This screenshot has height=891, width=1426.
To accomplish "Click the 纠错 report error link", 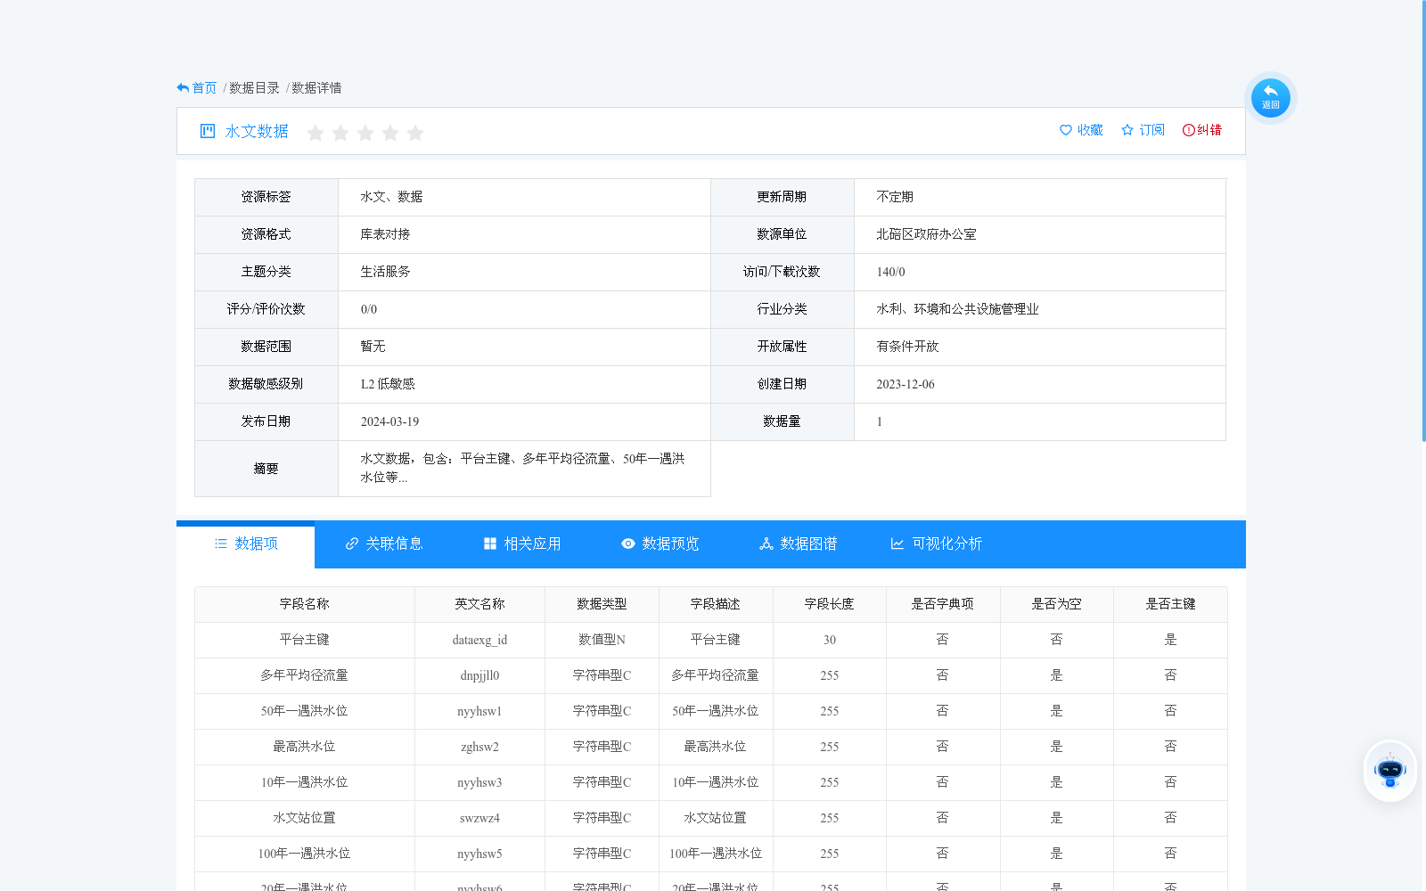I will 1202,130.
